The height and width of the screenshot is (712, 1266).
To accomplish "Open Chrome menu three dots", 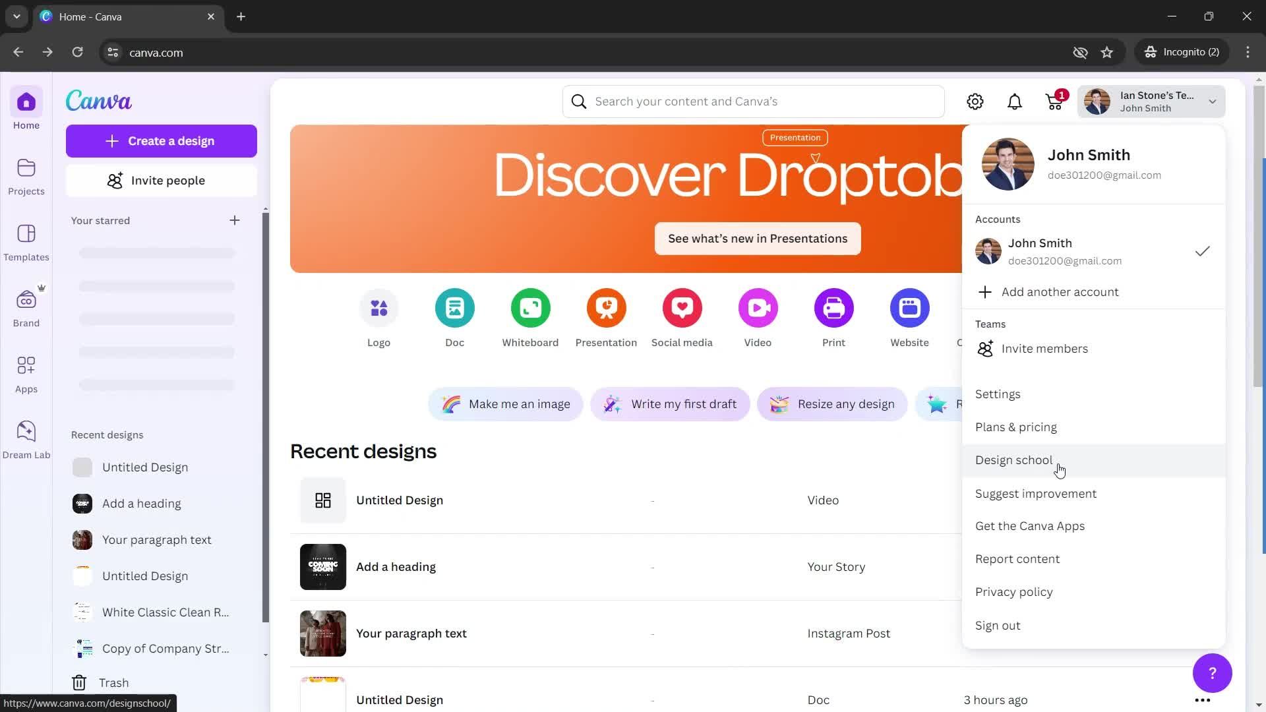I will 1248,52.
